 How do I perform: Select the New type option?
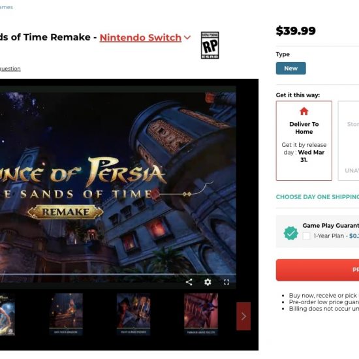coord(290,69)
